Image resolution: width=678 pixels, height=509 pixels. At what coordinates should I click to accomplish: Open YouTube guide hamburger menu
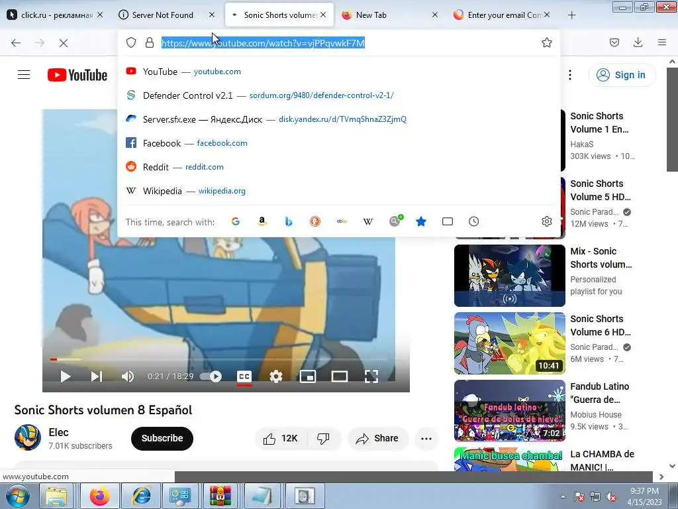(24, 75)
